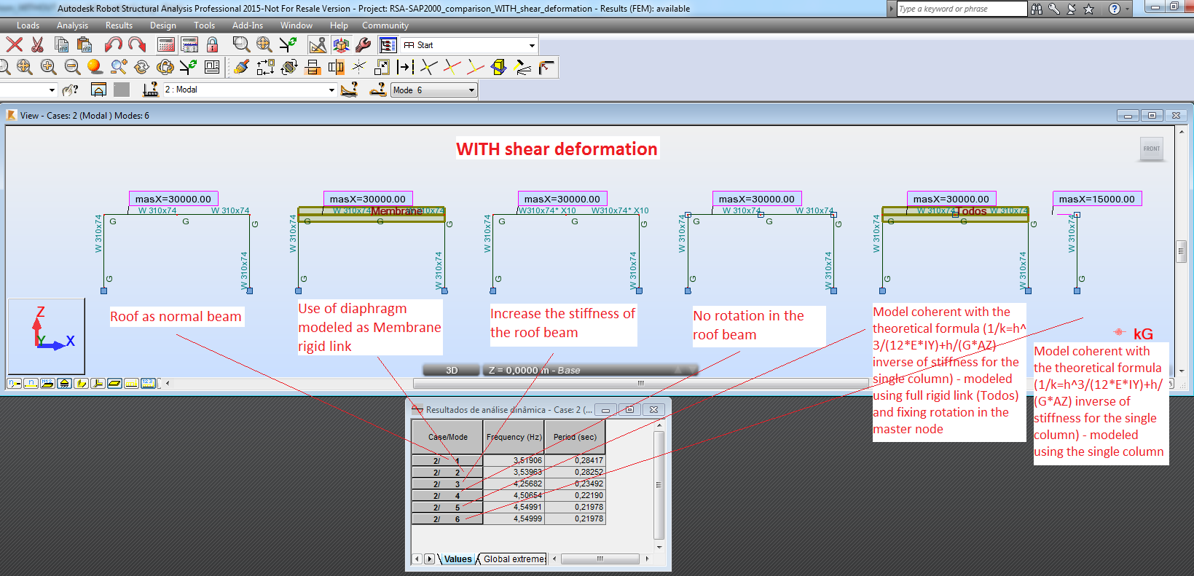Click the calculator calculations icon
Viewport: 1194px width, 576px height.
166,45
